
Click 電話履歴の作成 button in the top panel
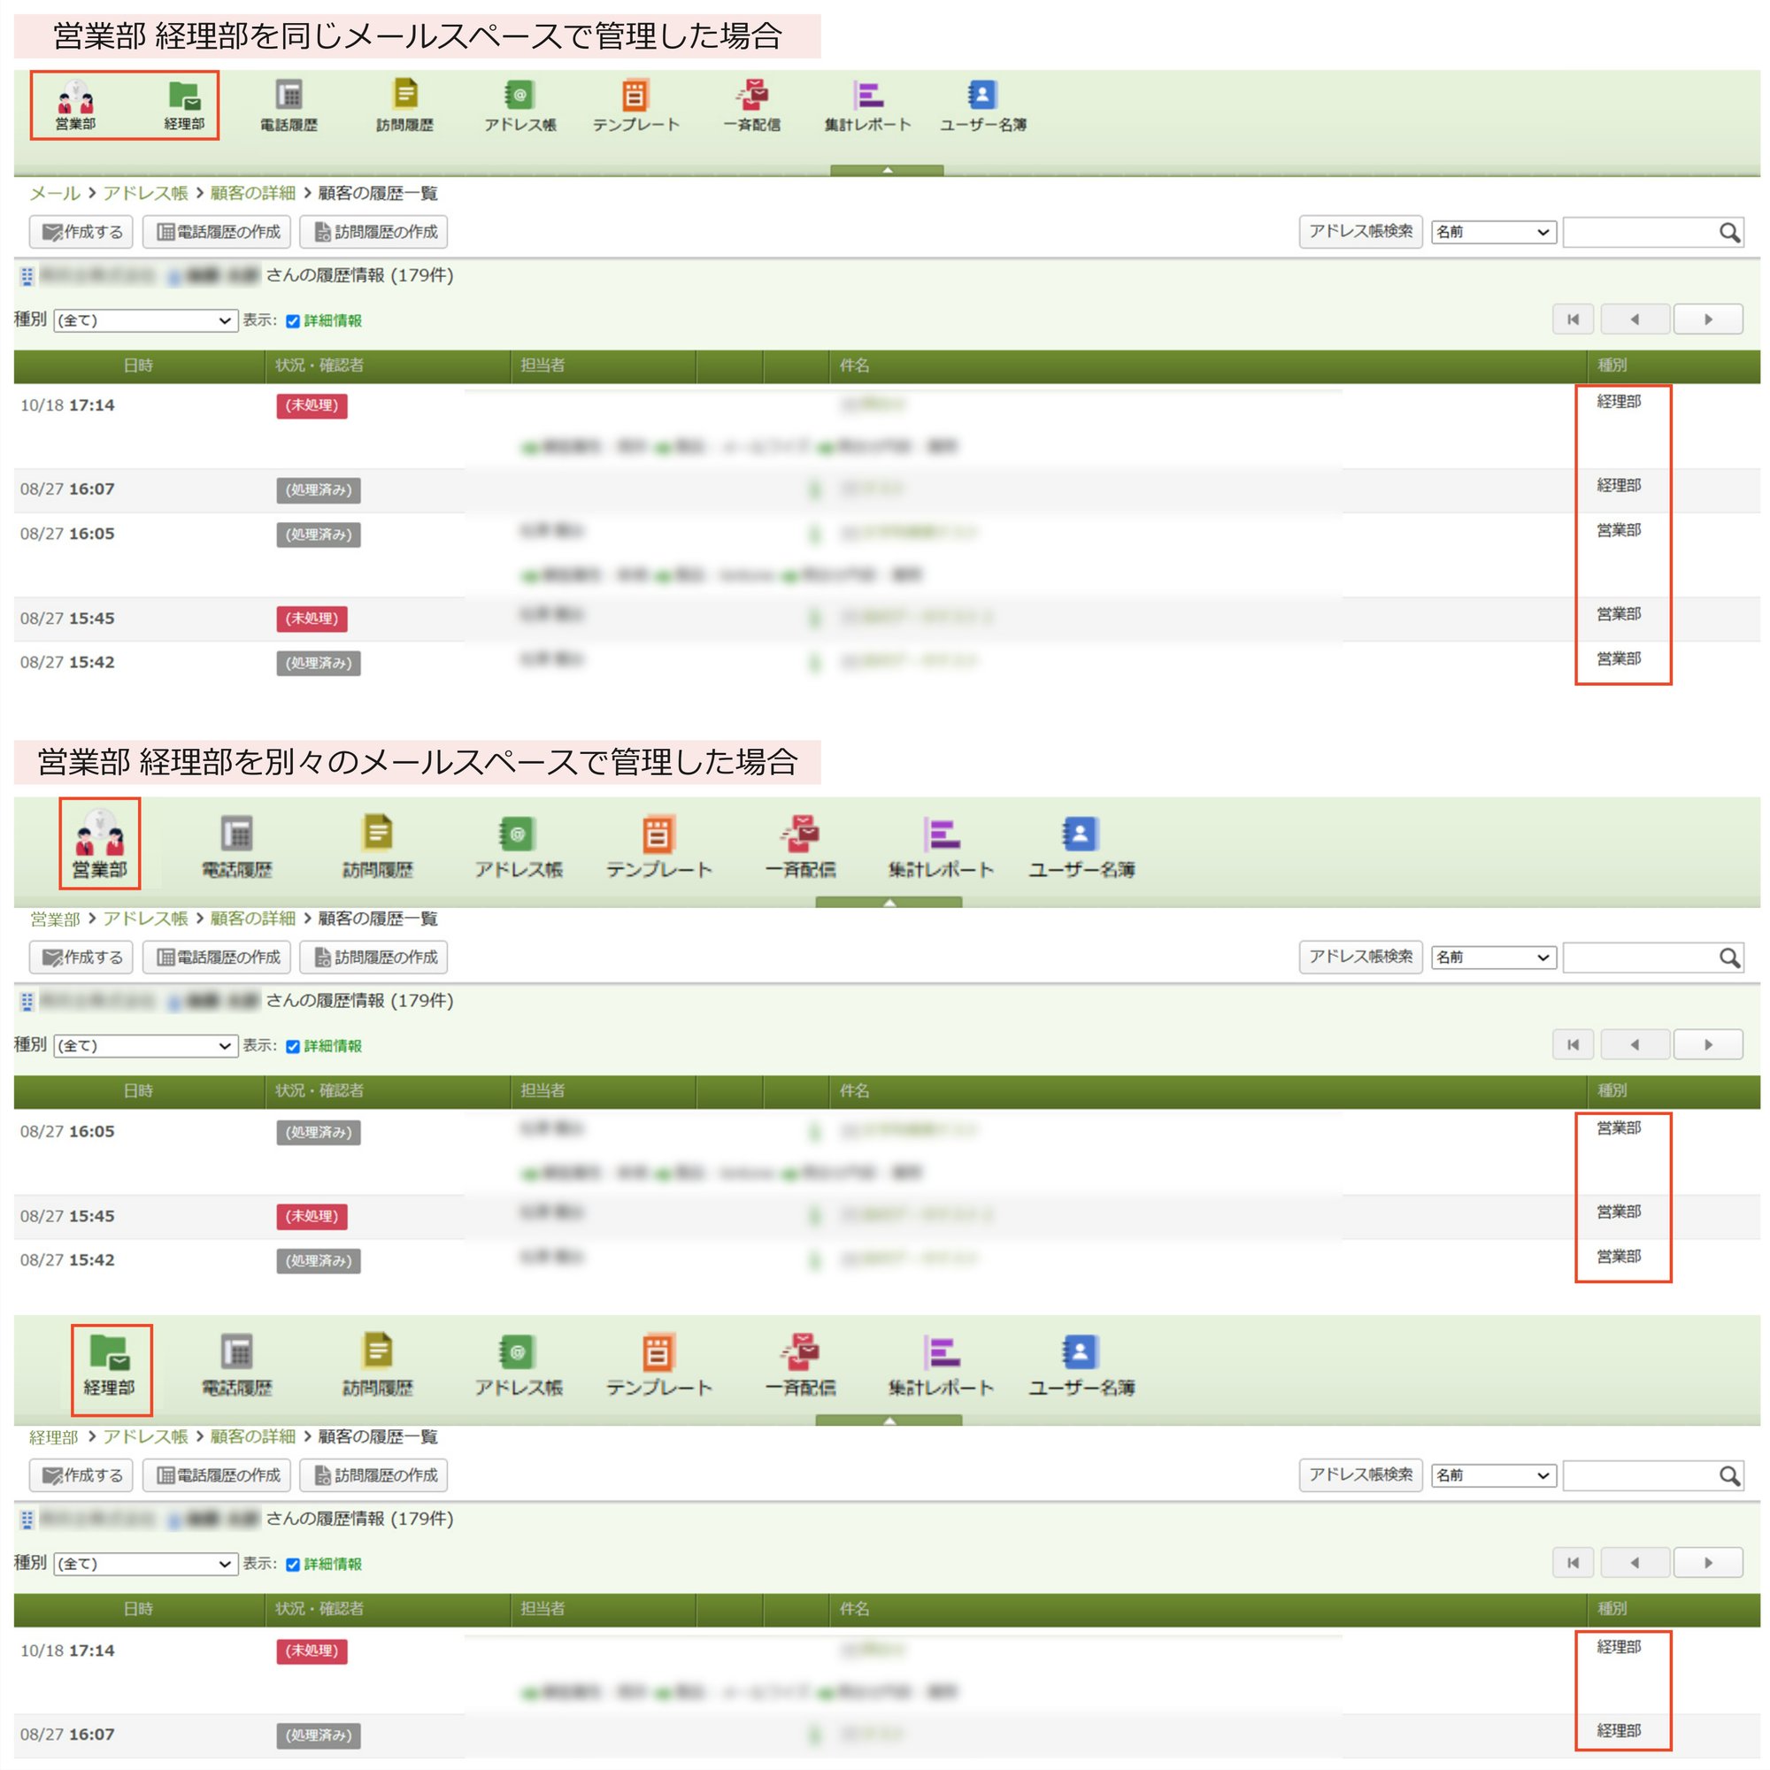coord(217,232)
